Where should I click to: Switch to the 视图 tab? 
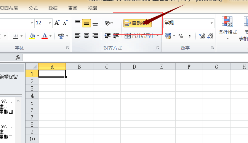tap(92, 8)
